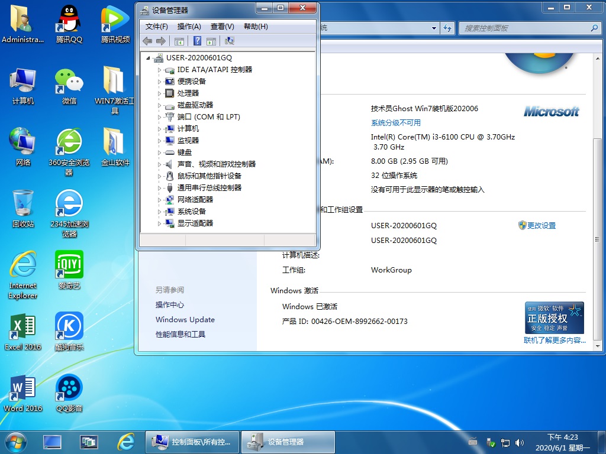The height and width of the screenshot is (454, 606).
Task: Click the Help question-mark toolbar icon
Action: [x=197, y=41]
